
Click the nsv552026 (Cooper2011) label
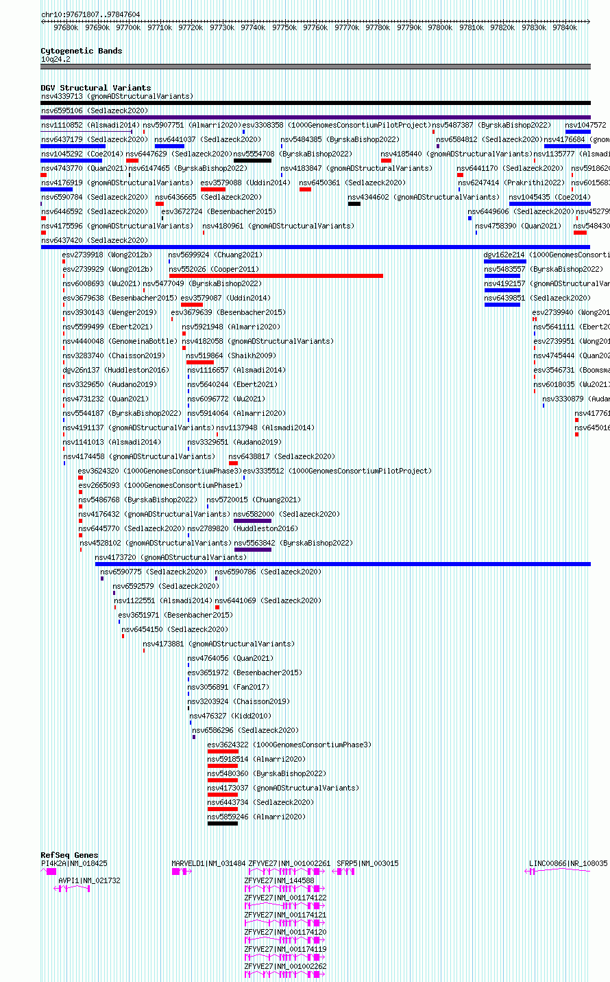215,269
